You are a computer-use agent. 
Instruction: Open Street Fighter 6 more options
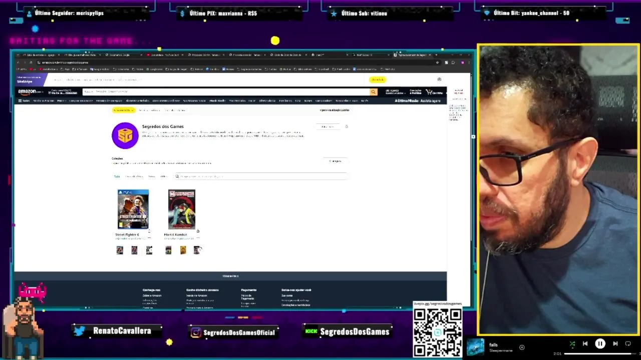(149, 238)
